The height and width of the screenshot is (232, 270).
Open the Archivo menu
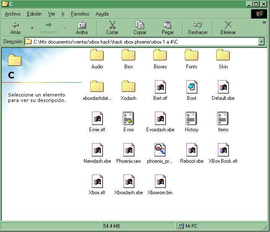pos(13,14)
